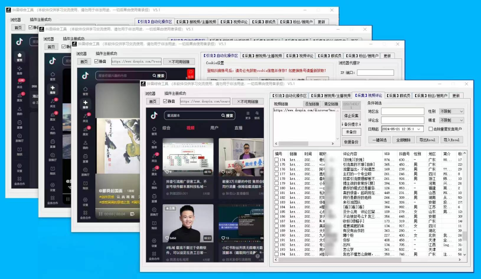Check the box next to row 174
This screenshot has width=481, height=279.
[x=276, y=160]
